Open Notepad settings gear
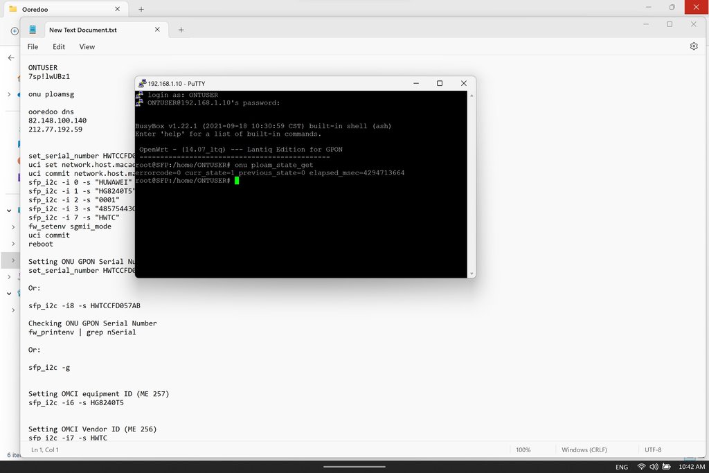709x473 pixels. tap(694, 46)
